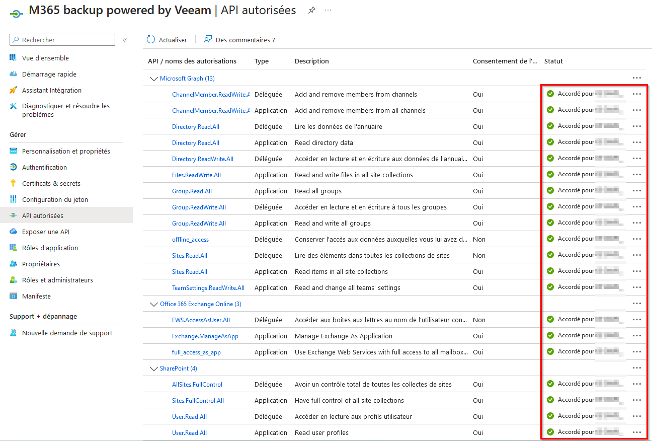Open the EWS.AccessAsUser.All permission
This screenshot has width=652, height=441.
pos(201,320)
